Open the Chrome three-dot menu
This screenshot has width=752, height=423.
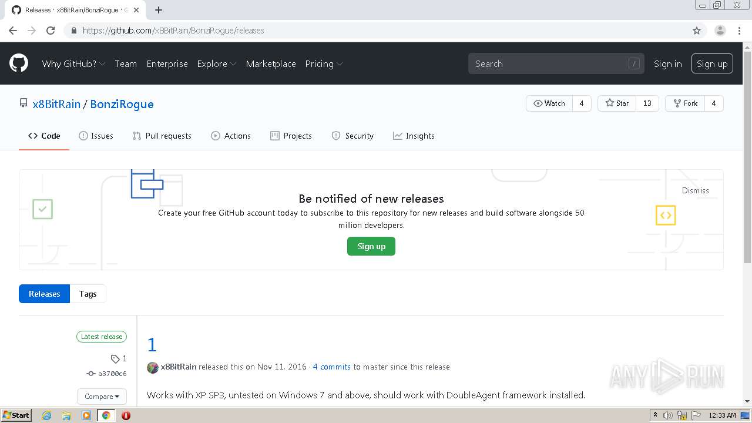pyautogui.click(x=739, y=31)
